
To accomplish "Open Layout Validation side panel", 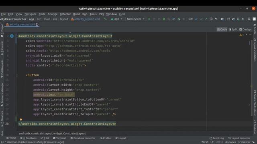I will pyautogui.click(x=255, y=50).
